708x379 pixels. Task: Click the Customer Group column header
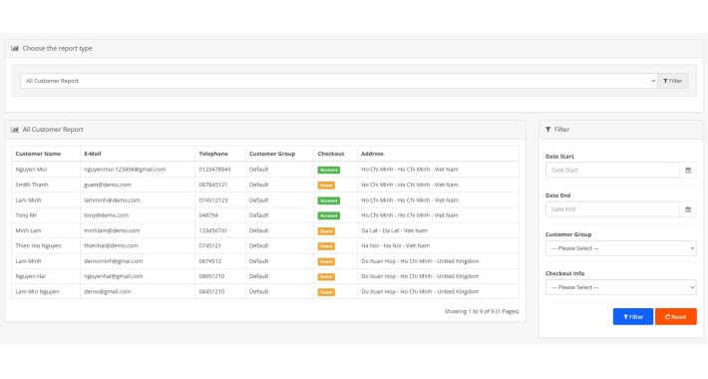(x=272, y=154)
